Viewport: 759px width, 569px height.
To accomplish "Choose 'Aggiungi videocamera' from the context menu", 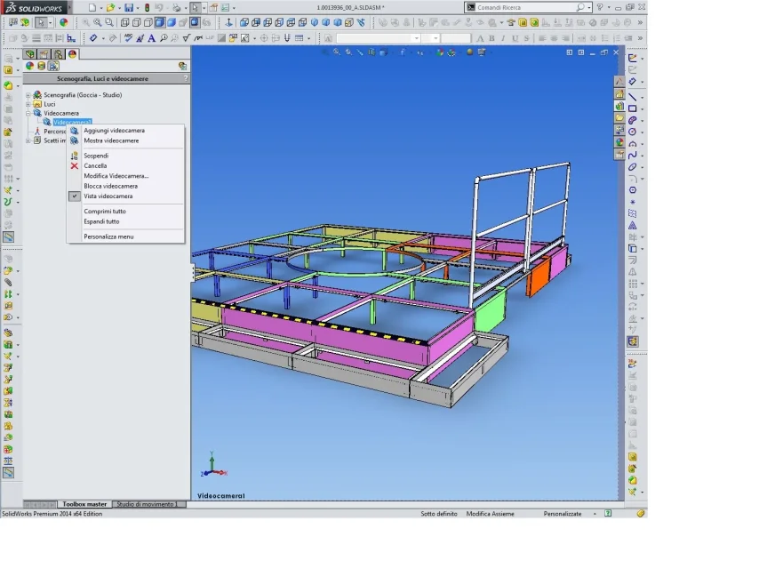I will coord(114,131).
